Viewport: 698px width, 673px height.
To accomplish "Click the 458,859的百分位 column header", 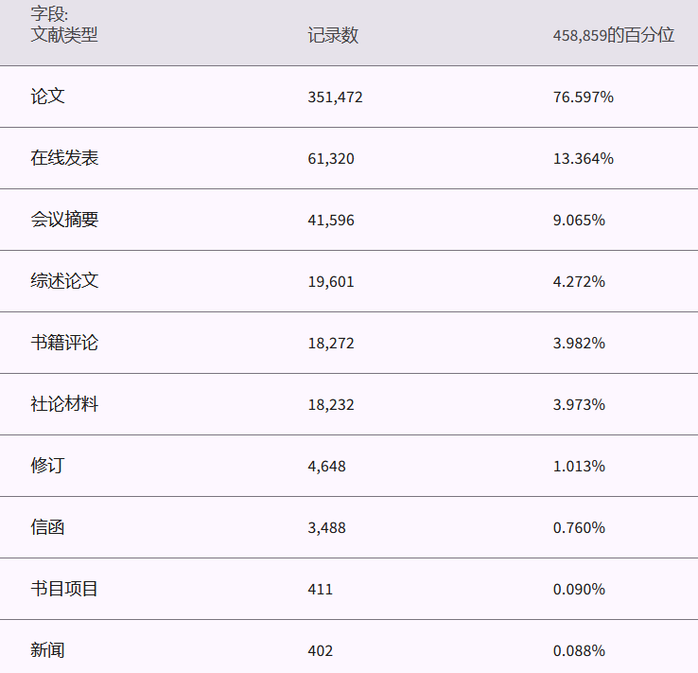I will tap(613, 35).
